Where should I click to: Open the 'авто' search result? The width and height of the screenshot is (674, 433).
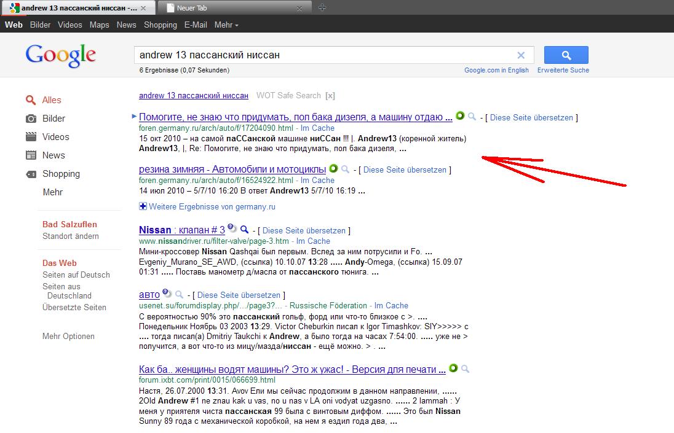(149, 295)
